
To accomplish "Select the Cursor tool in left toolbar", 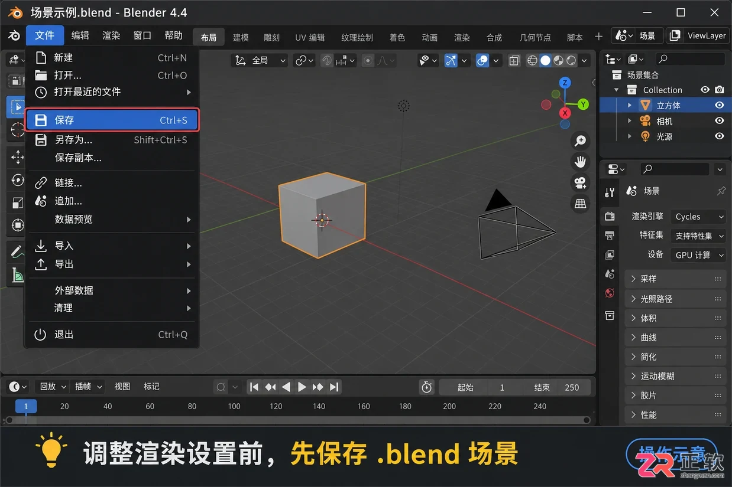I will (17, 130).
